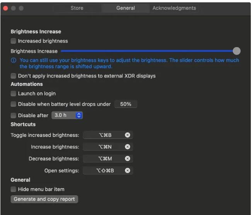Edit the 50% battery level field
Screen dimensions: 252x215
(126, 104)
